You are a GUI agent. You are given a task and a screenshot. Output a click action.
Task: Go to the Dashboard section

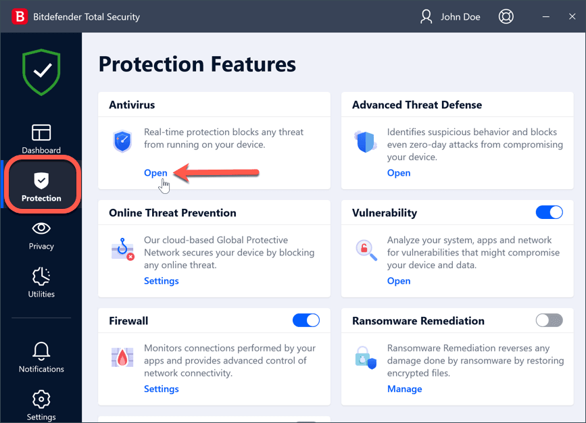[x=41, y=139]
